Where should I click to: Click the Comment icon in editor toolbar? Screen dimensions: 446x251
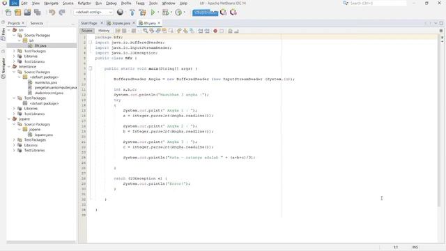230,31
